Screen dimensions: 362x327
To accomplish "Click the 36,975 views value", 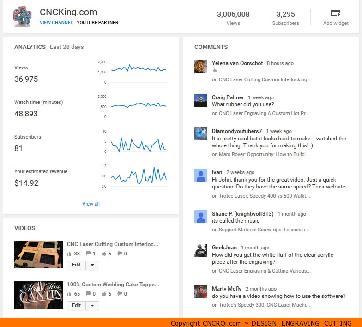I will pos(26,79).
